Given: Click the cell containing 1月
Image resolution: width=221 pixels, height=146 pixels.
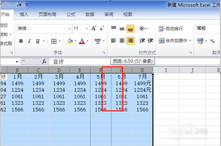Looking at the screenshot, I should click(17, 77).
